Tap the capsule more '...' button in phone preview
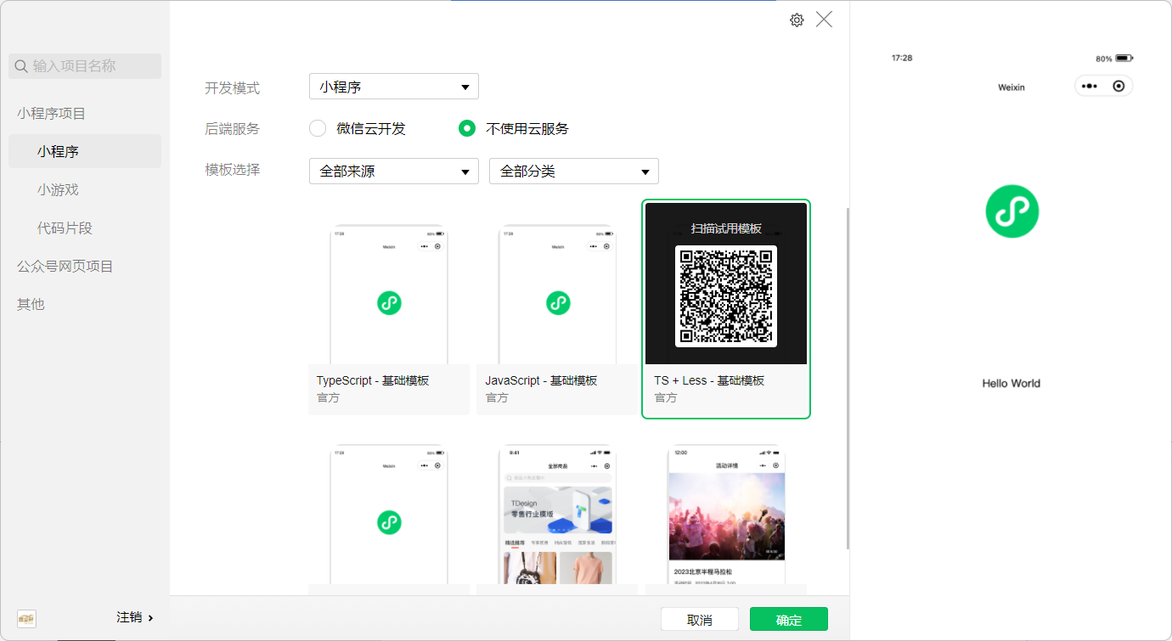The image size is (1172, 641). [1091, 86]
